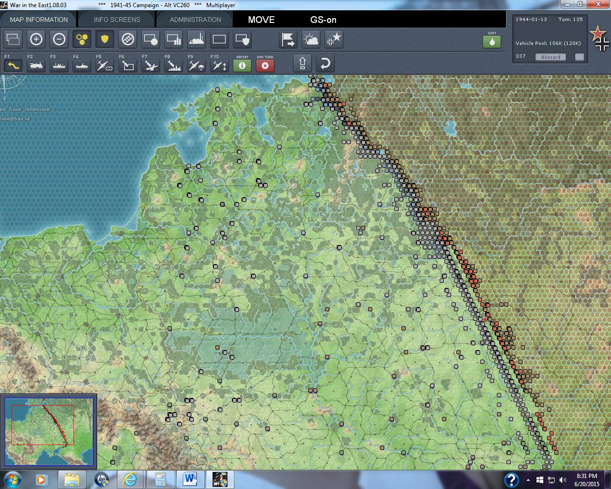Open Microsoft Word from taskbar
This screenshot has height=489, width=611.
click(x=190, y=479)
